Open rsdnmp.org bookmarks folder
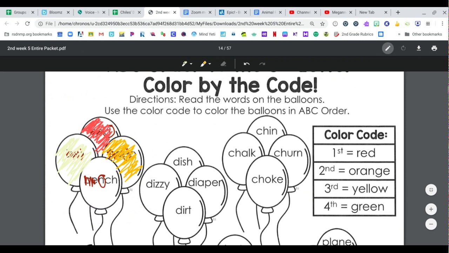This screenshot has height=253, width=449. click(x=28, y=34)
